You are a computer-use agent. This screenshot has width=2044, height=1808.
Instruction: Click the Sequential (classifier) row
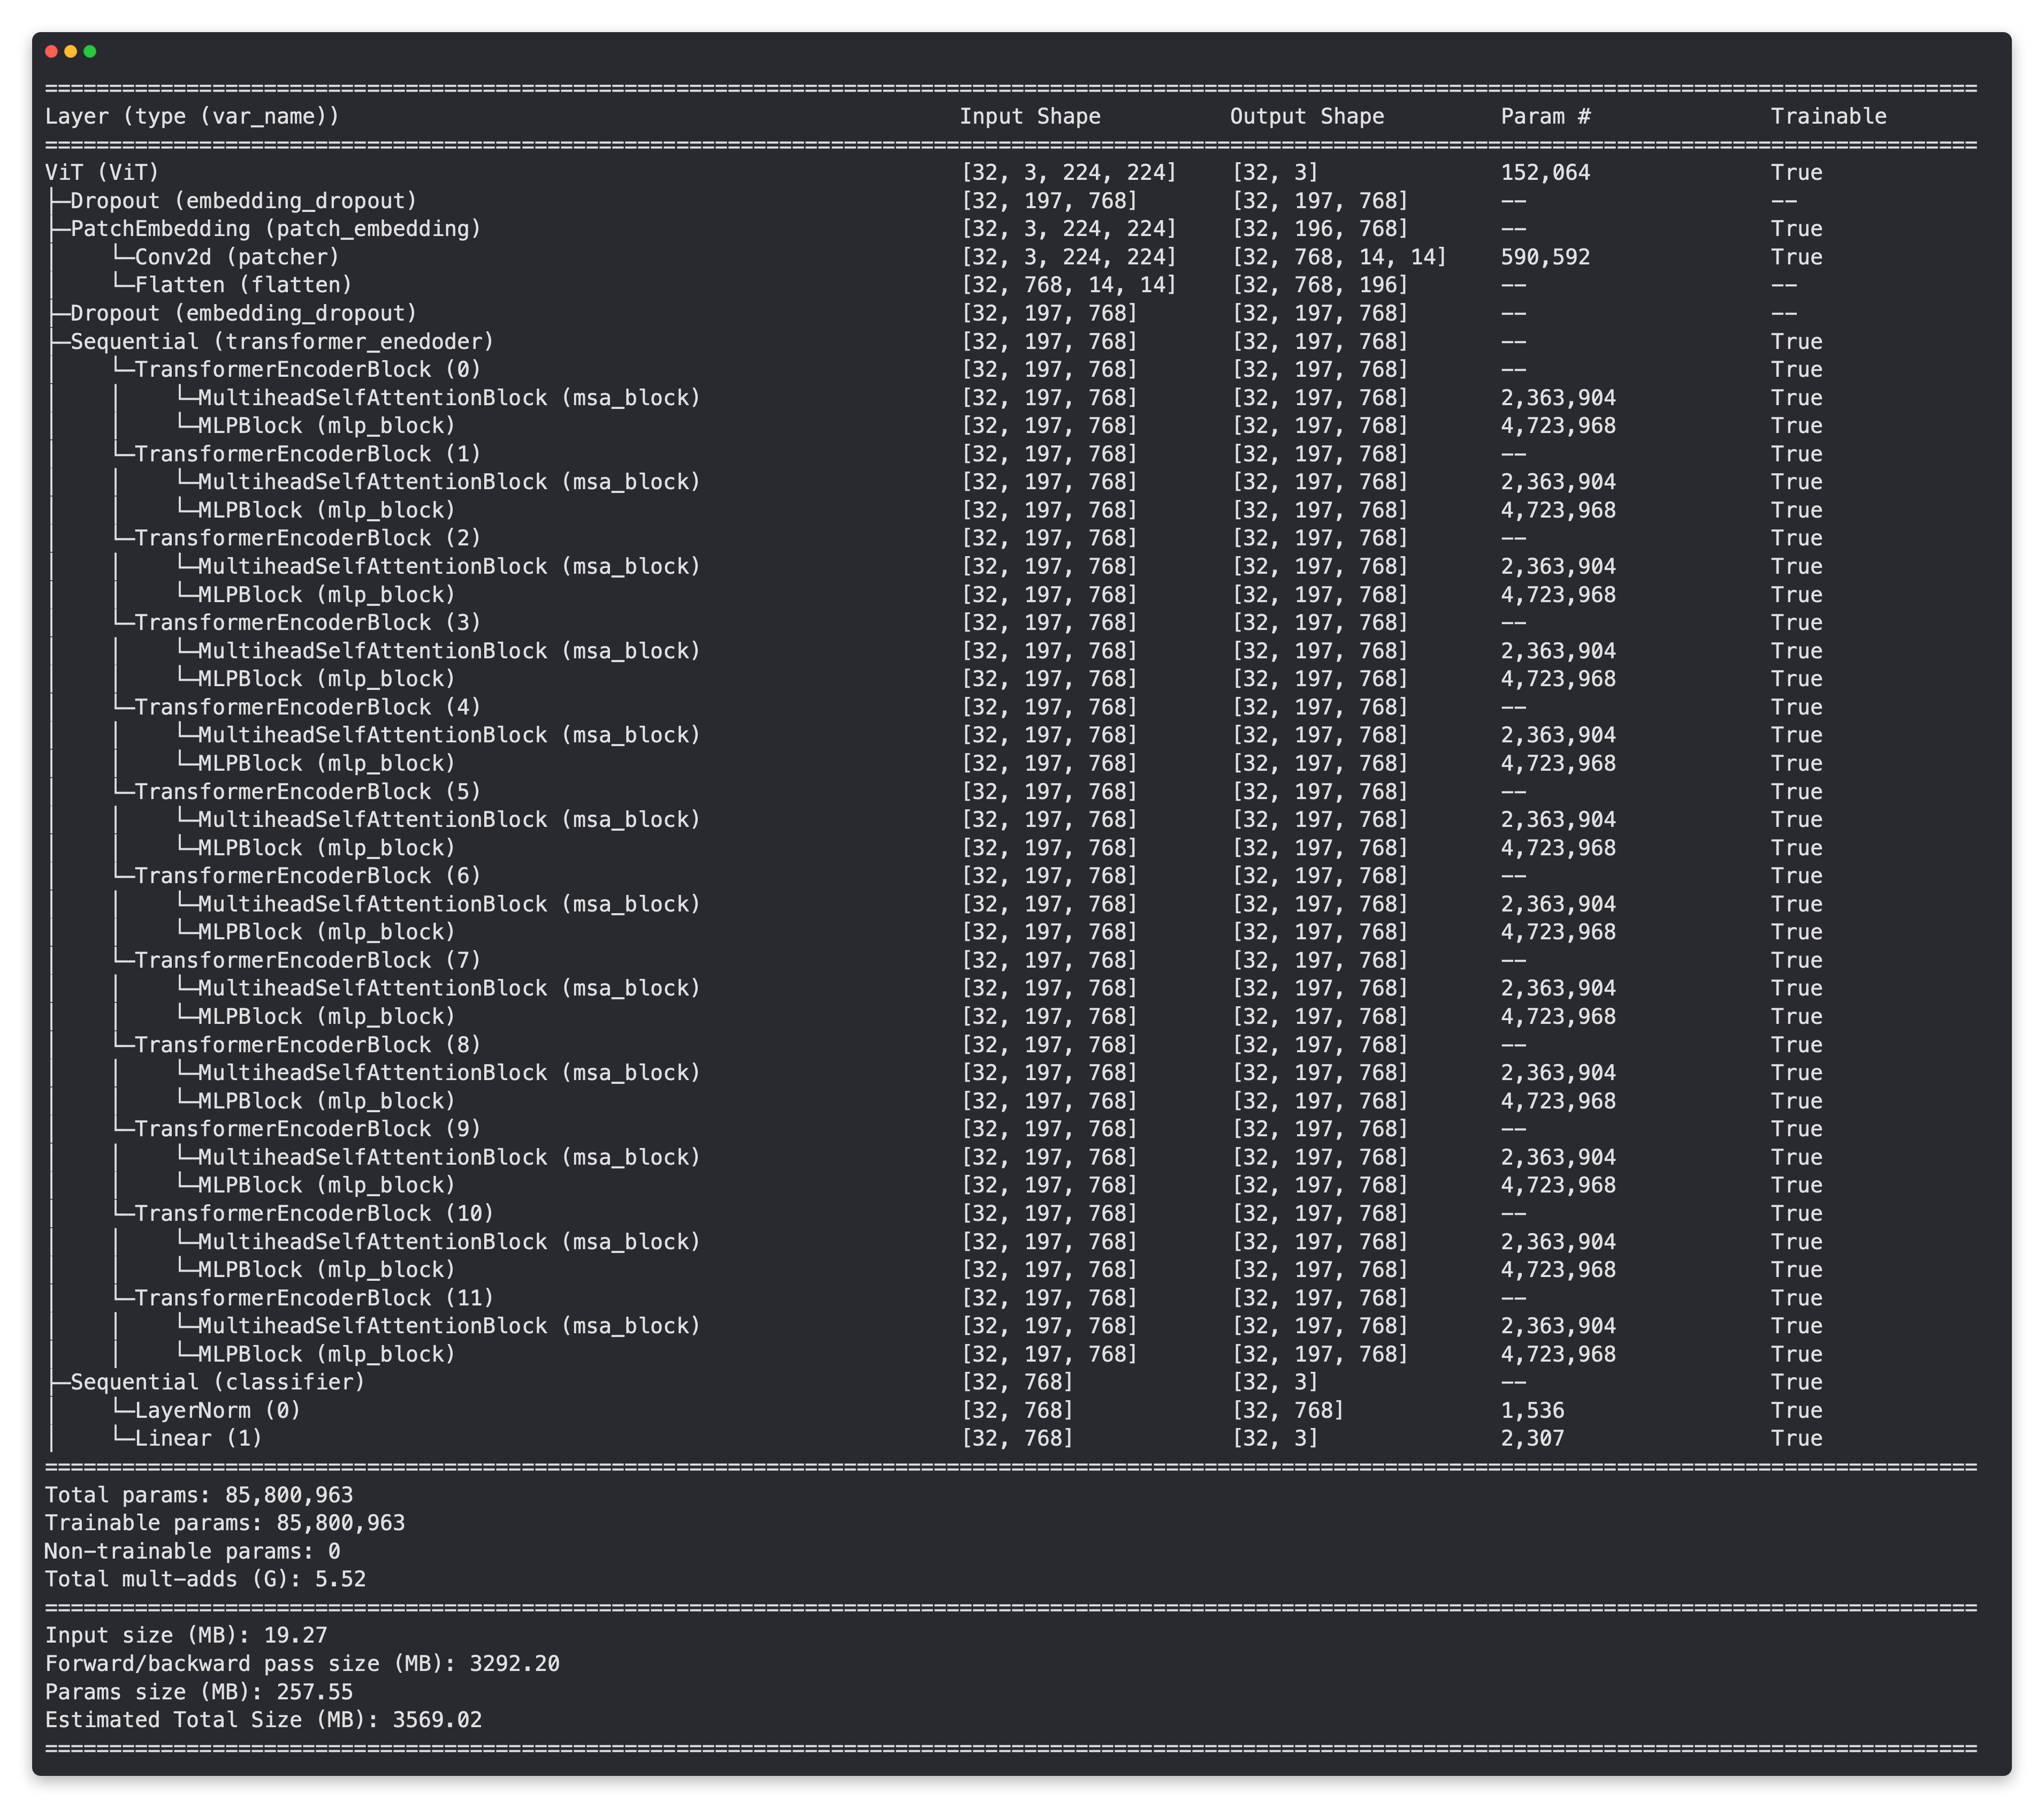[x=217, y=1382]
